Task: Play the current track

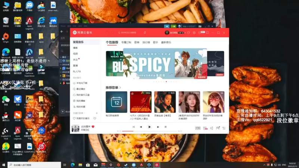Action: tap(149, 127)
